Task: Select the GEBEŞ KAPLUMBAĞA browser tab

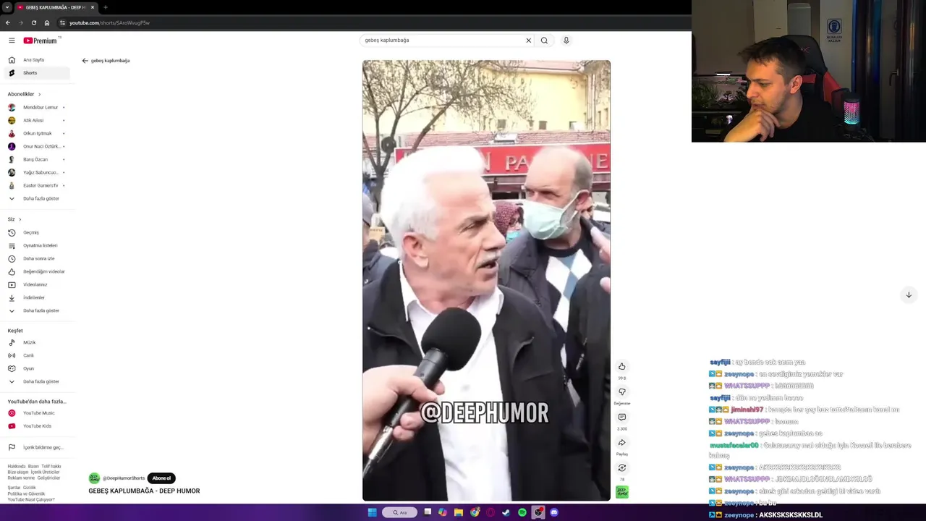Action: click(x=56, y=7)
